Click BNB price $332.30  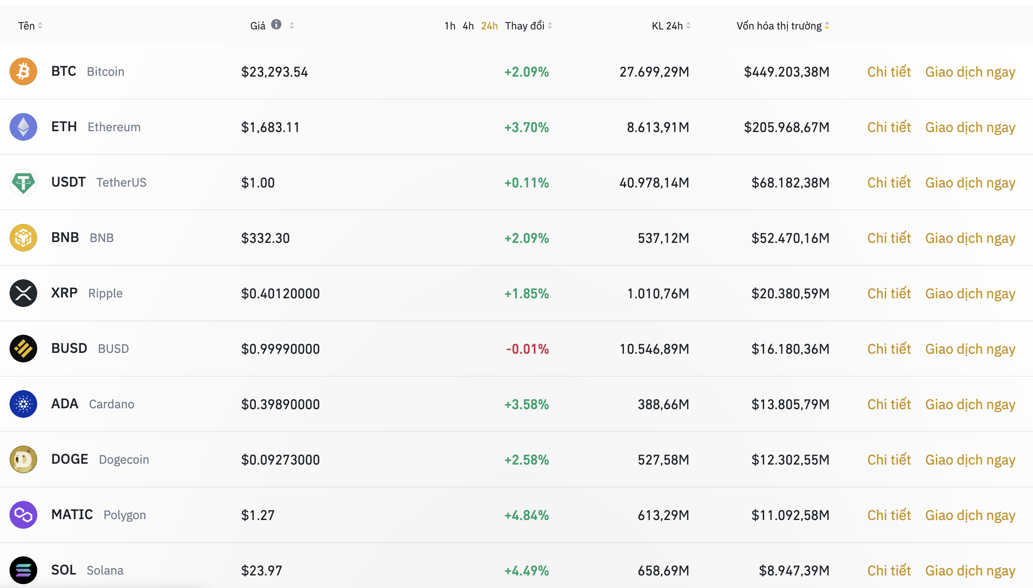coord(265,238)
